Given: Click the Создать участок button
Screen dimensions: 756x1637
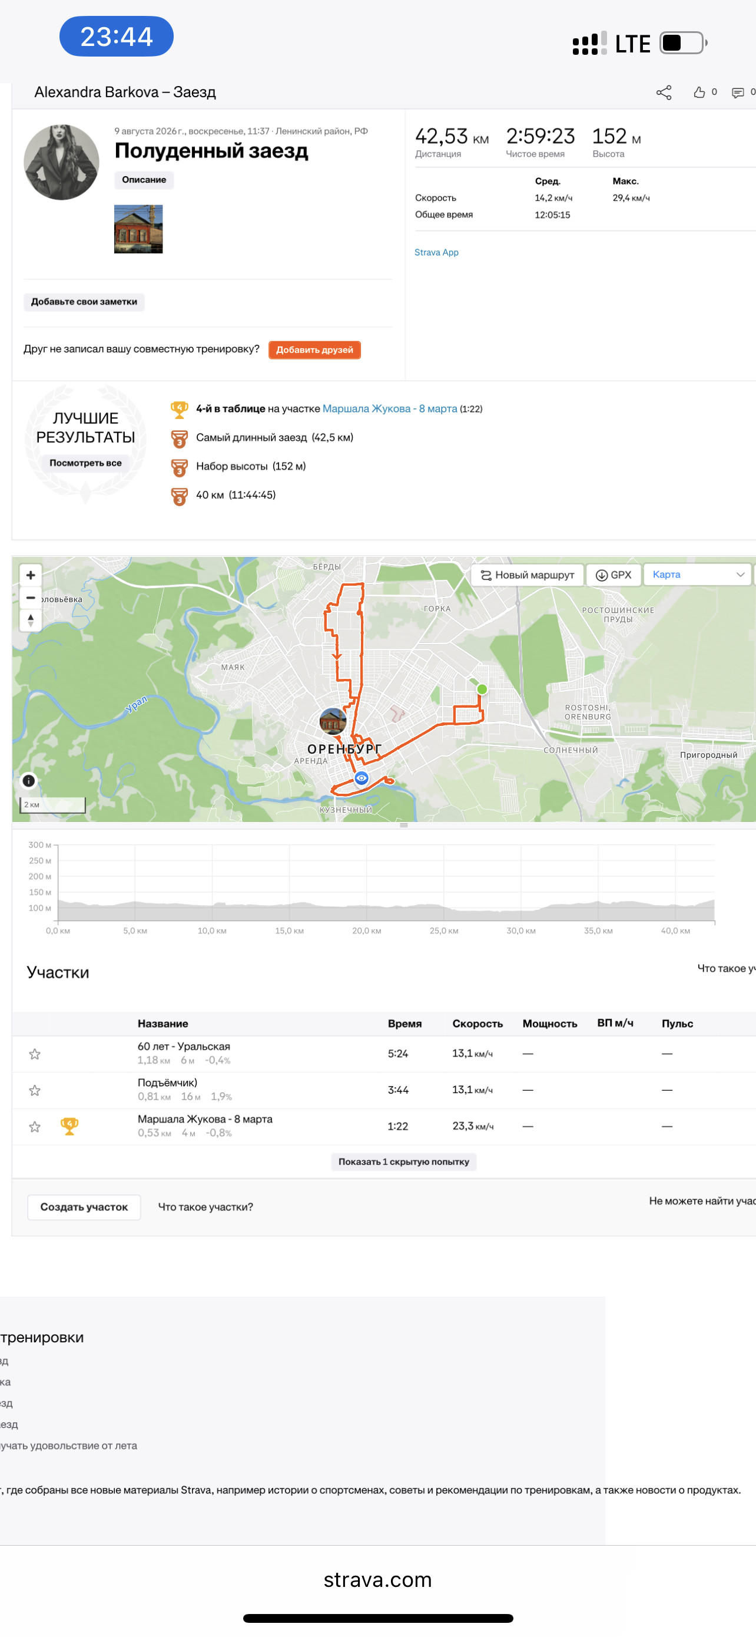Looking at the screenshot, I should pyautogui.click(x=84, y=1207).
